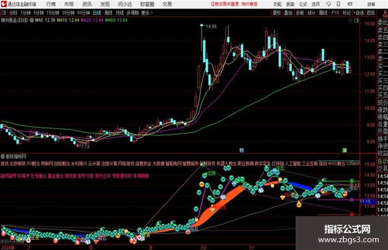Click the 14.95 high price label
The height and width of the screenshot is (250, 388).
(211, 27)
